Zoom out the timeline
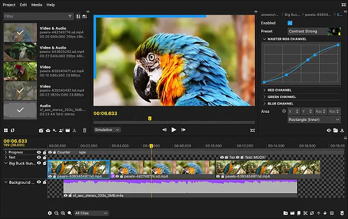348x219 pixels. point(56,213)
